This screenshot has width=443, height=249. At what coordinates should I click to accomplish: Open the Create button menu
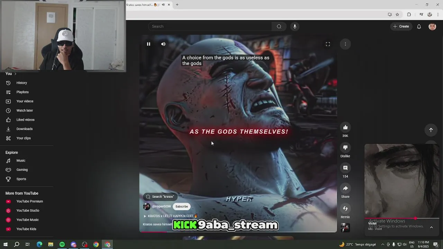401,26
